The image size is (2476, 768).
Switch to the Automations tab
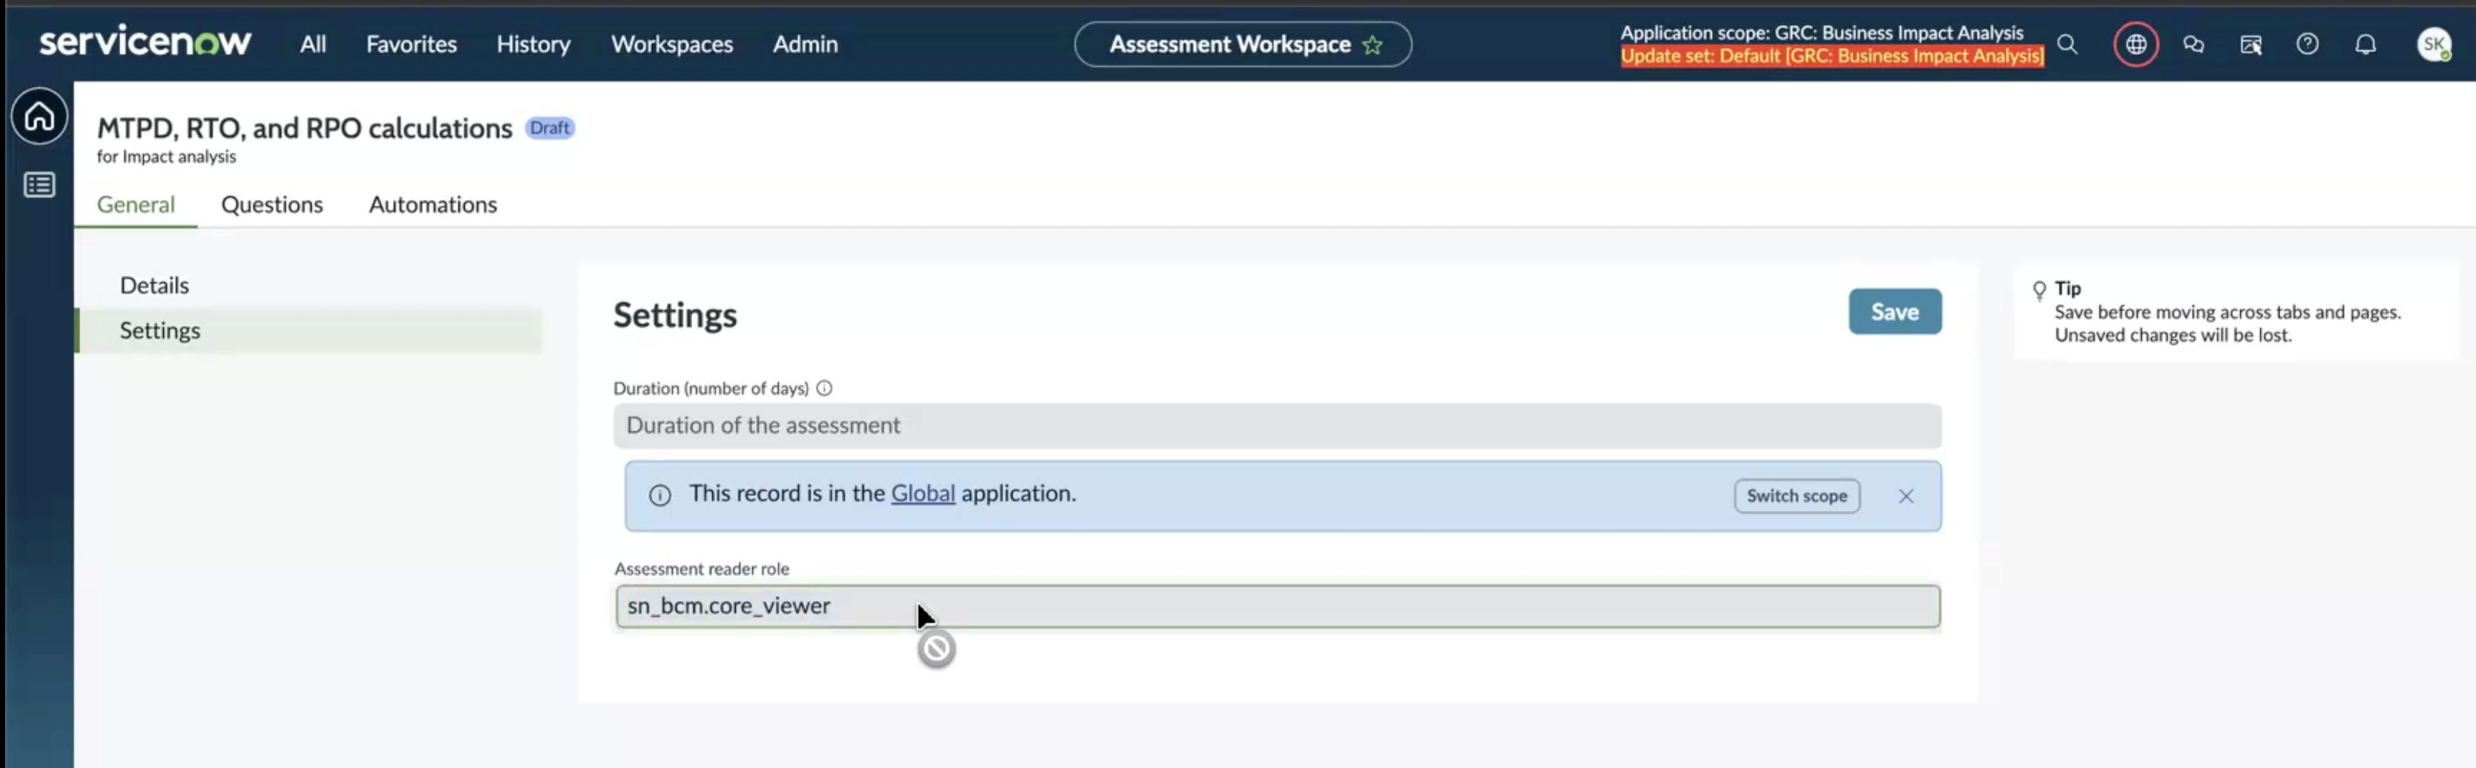point(432,205)
